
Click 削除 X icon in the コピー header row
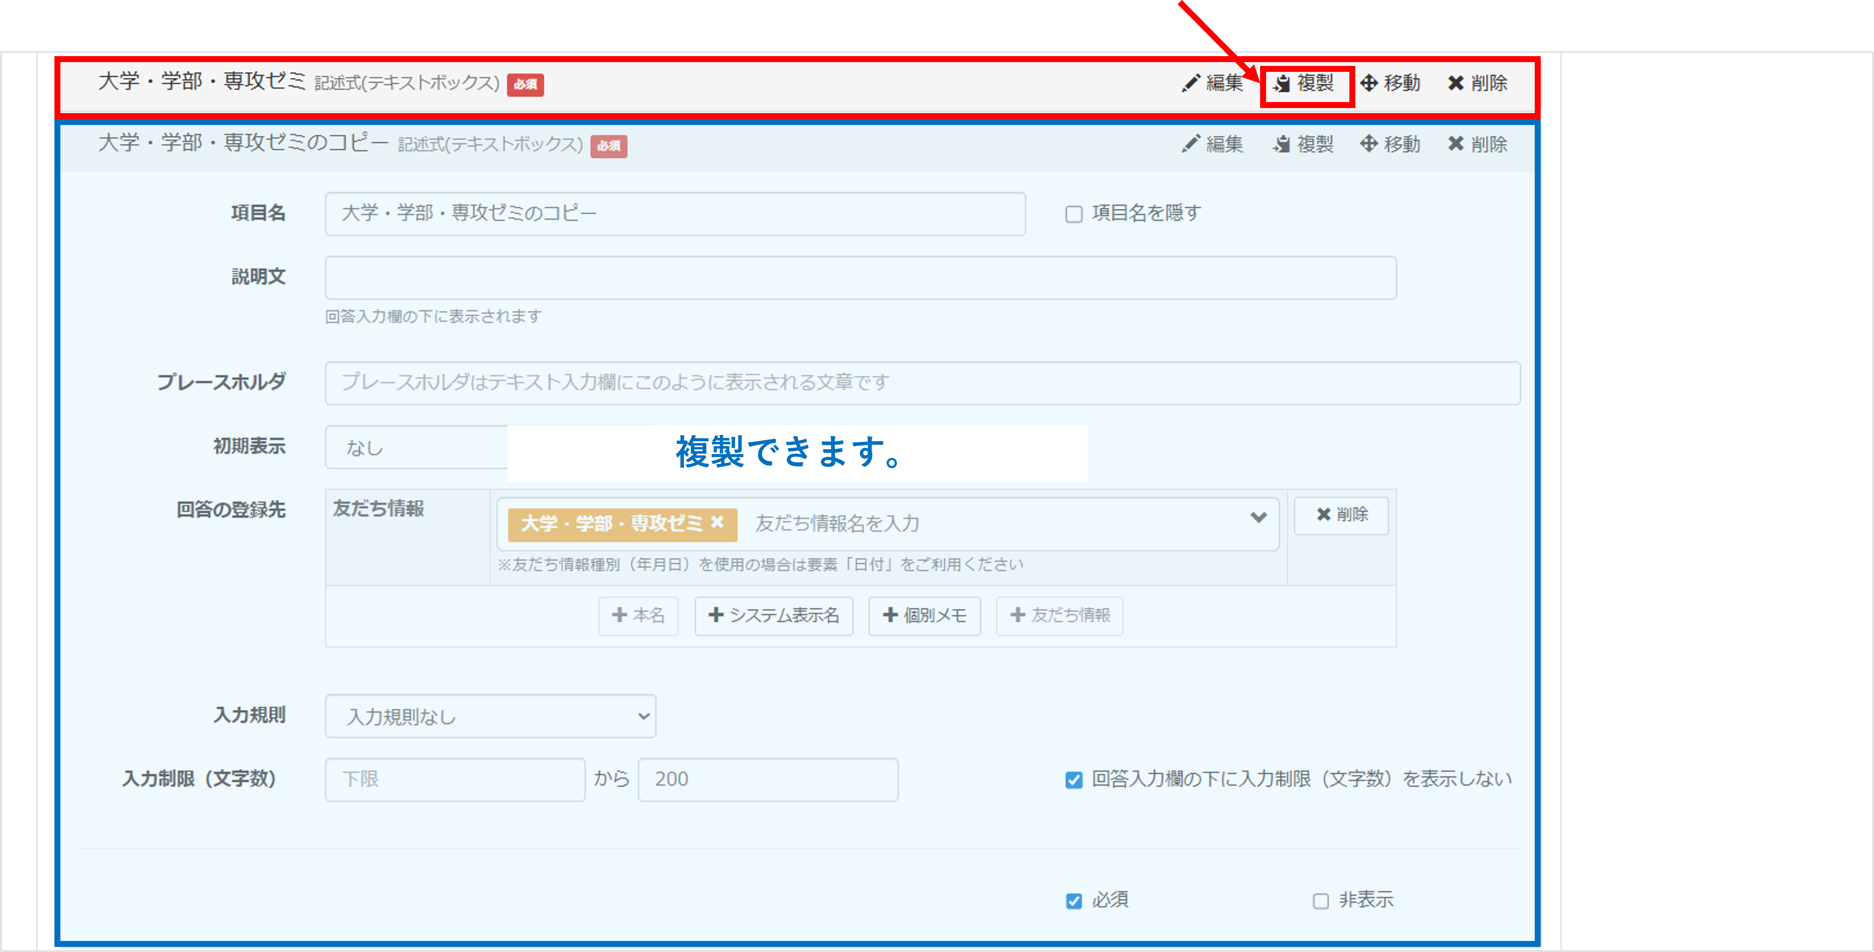(1455, 144)
